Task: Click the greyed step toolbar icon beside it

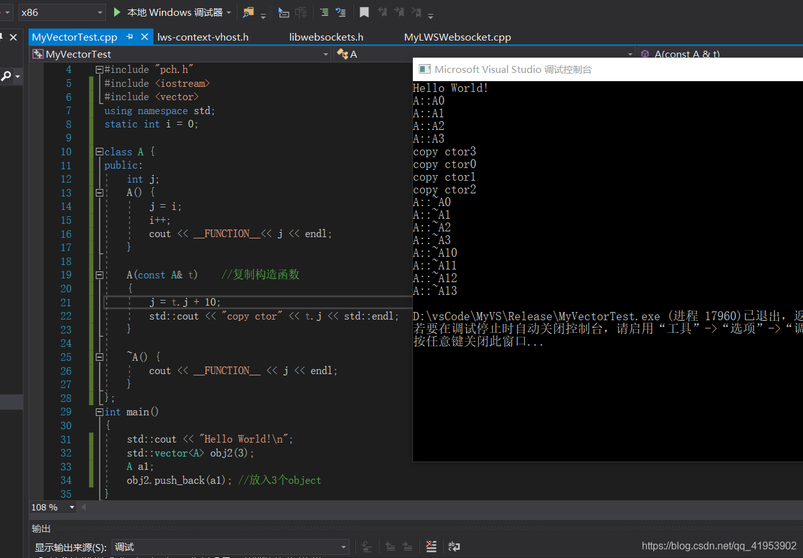Action: [x=301, y=12]
